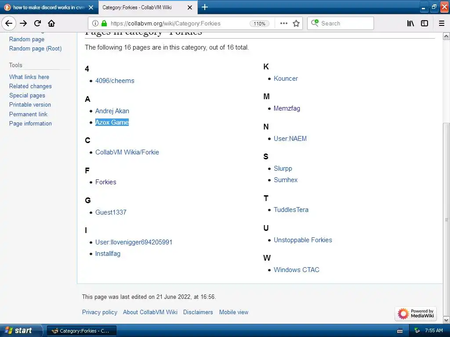Select the Category:Forkies - CollabVM Wiki tab
Image resolution: width=450 pixels, height=337 pixels.
pyautogui.click(x=148, y=7)
